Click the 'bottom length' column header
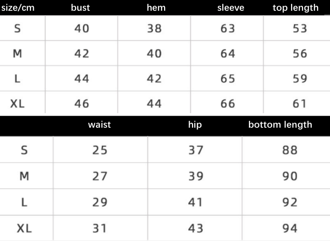Viewport: 330px width, 241px height. click(280, 125)
